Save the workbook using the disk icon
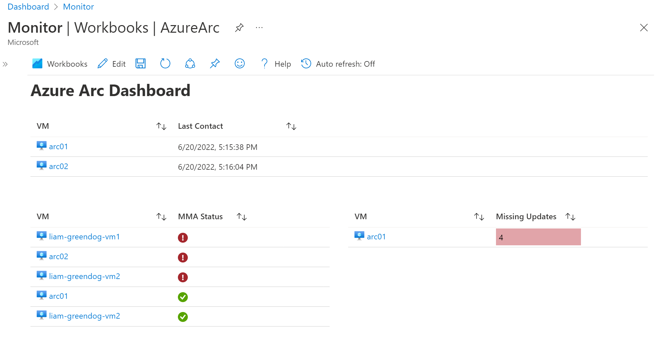The height and width of the screenshot is (347, 658). tap(140, 63)
